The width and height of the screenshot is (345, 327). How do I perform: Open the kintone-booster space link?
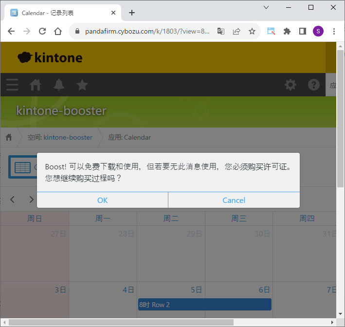(68, 137)
